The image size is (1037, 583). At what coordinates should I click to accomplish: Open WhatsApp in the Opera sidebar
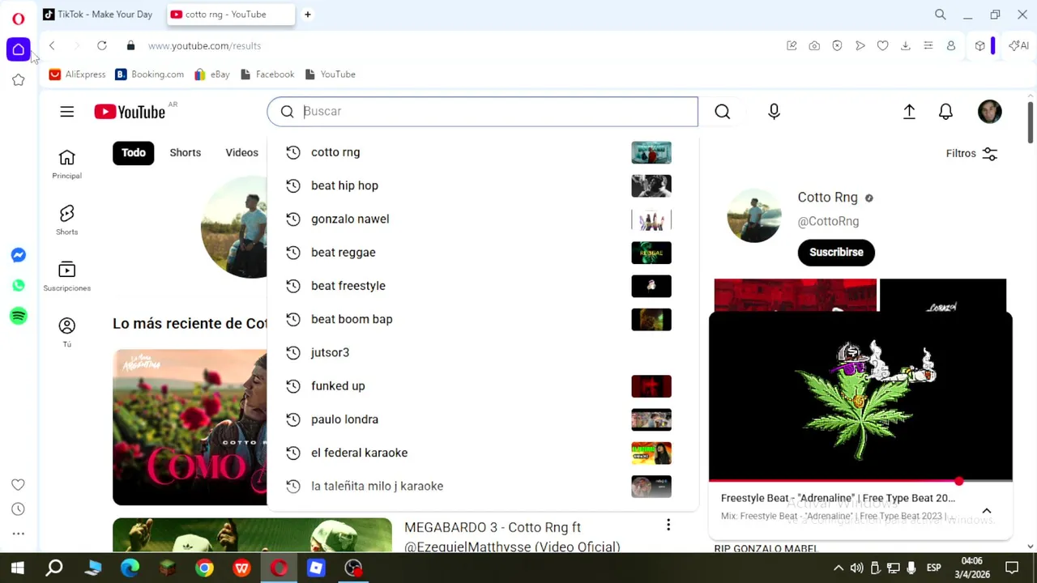tap(18, 285)
